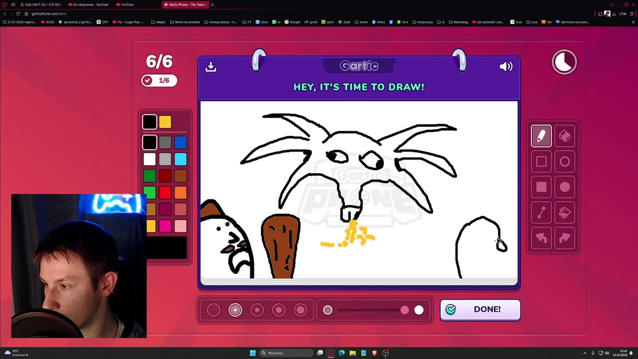Open a new browser tab
Screen dimensions: 638x359
click(212, 4)
